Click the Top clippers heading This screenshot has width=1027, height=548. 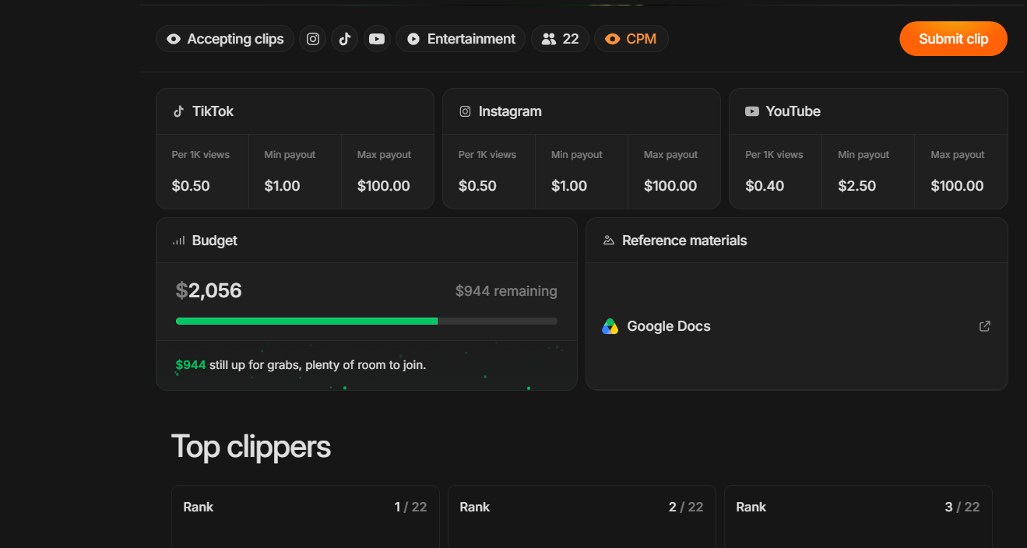click(x=251, y=447)
